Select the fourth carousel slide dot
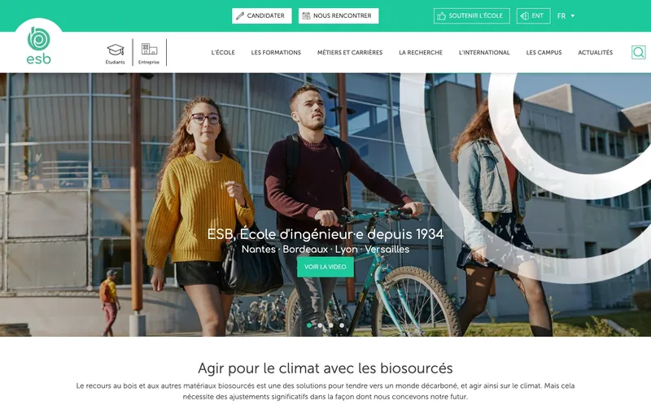Screen dimensions: 651x405 coord(342,325)
